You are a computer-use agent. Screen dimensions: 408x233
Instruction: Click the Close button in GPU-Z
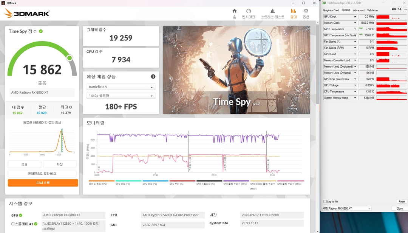399,208
